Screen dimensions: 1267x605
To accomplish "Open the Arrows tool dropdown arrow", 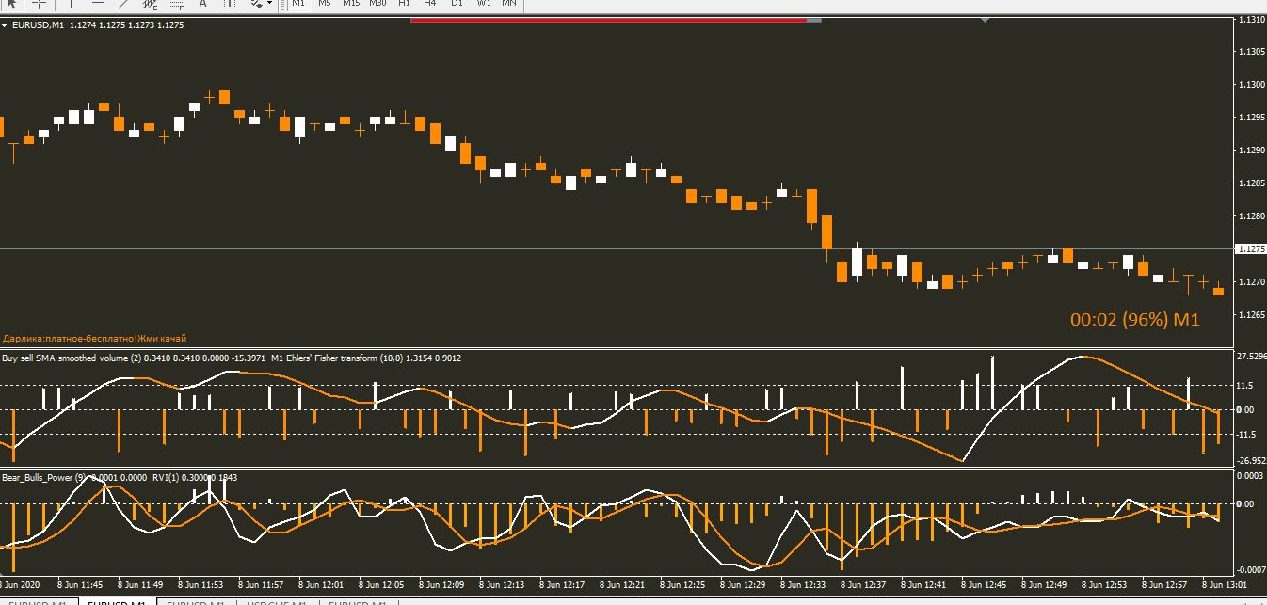I will coord(270,3).
